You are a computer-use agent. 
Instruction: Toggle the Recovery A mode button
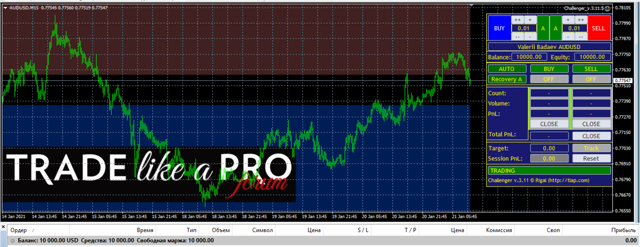(x=507, y=79)
